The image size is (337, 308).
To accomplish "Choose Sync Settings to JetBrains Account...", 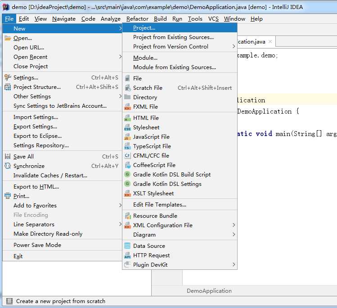I will (63, 106).
